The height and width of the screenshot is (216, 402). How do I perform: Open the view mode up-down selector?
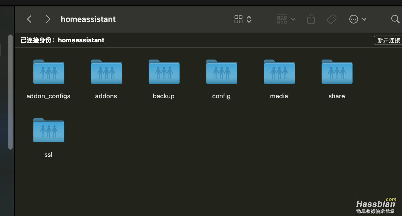click(249, 19)
